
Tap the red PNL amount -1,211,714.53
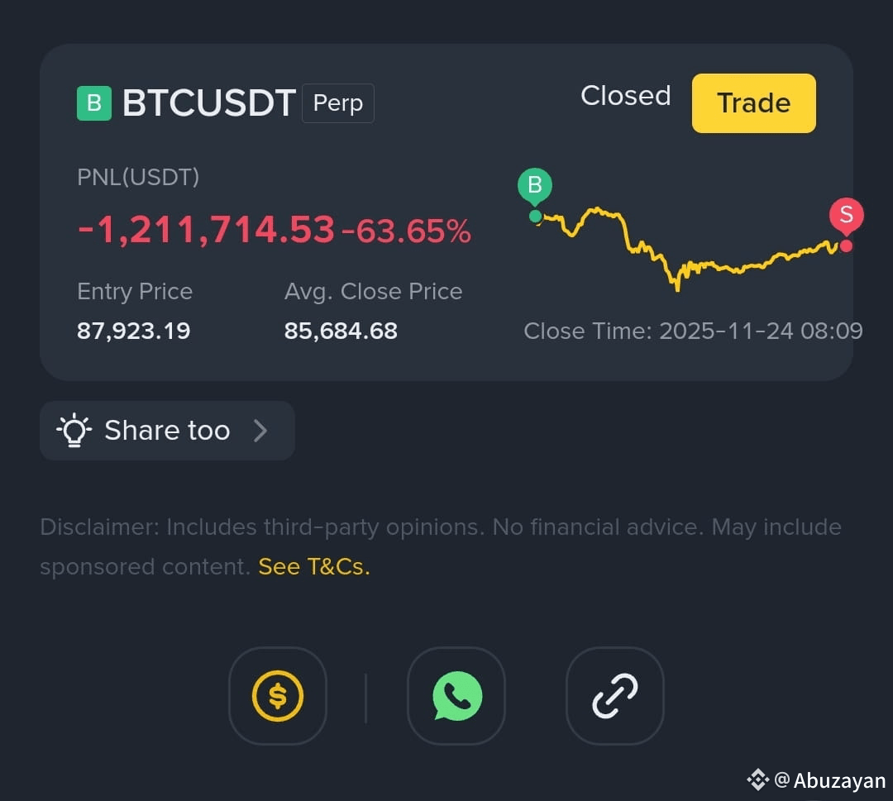coord(206,230)
